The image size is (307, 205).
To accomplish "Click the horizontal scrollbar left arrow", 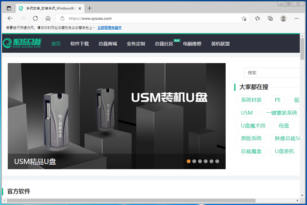I will (x=4, y=200).
